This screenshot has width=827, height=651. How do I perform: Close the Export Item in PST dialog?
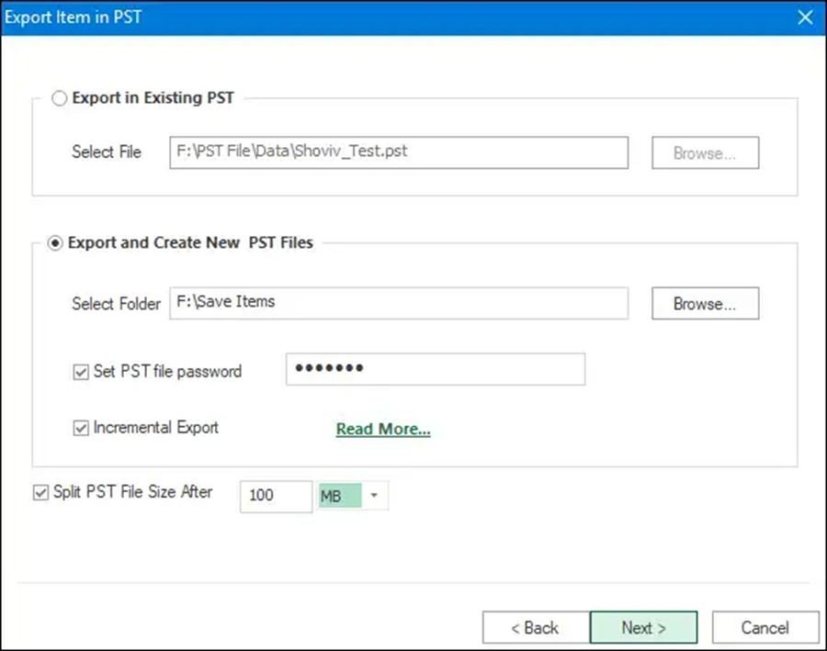tap(805, 17)
